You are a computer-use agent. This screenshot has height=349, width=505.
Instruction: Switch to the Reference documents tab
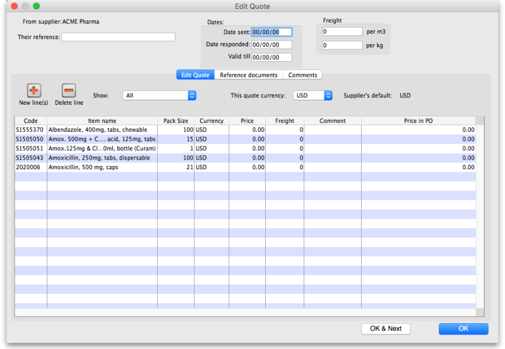[248, 75]
